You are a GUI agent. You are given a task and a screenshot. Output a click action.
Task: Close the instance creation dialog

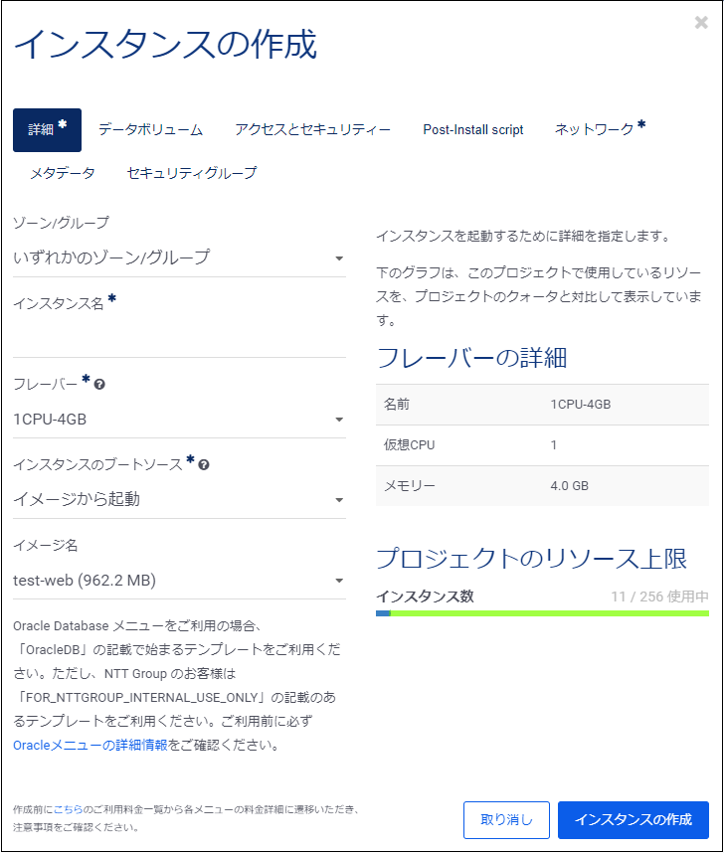pos(701,22)
